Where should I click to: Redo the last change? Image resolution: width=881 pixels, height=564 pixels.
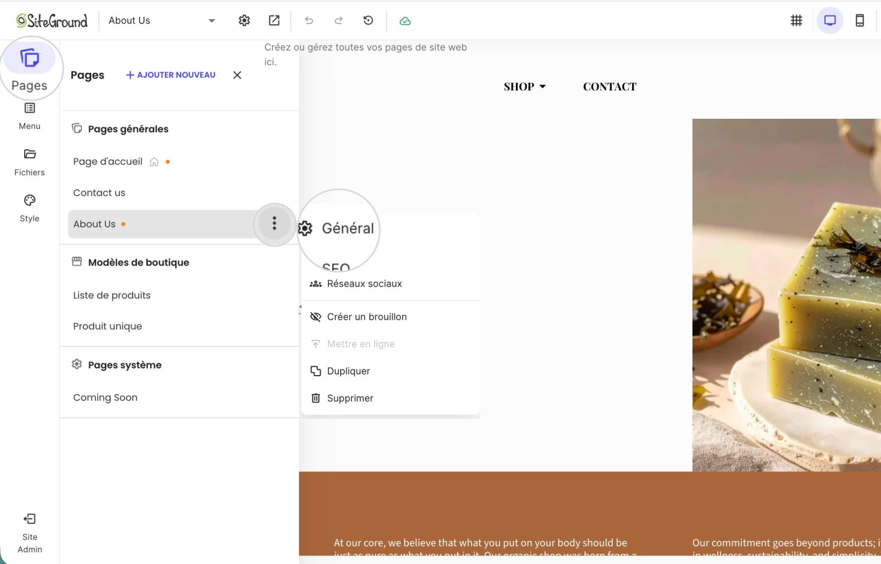(x=338, y=20)
